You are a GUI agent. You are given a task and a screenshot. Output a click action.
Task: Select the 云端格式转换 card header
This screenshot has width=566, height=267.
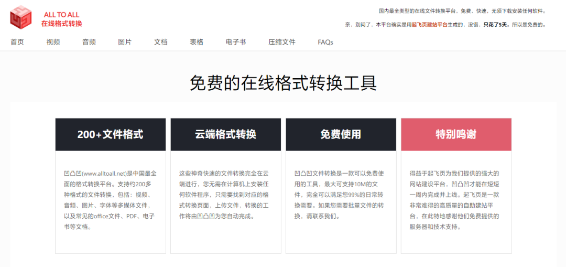click(x=225, y=134)
